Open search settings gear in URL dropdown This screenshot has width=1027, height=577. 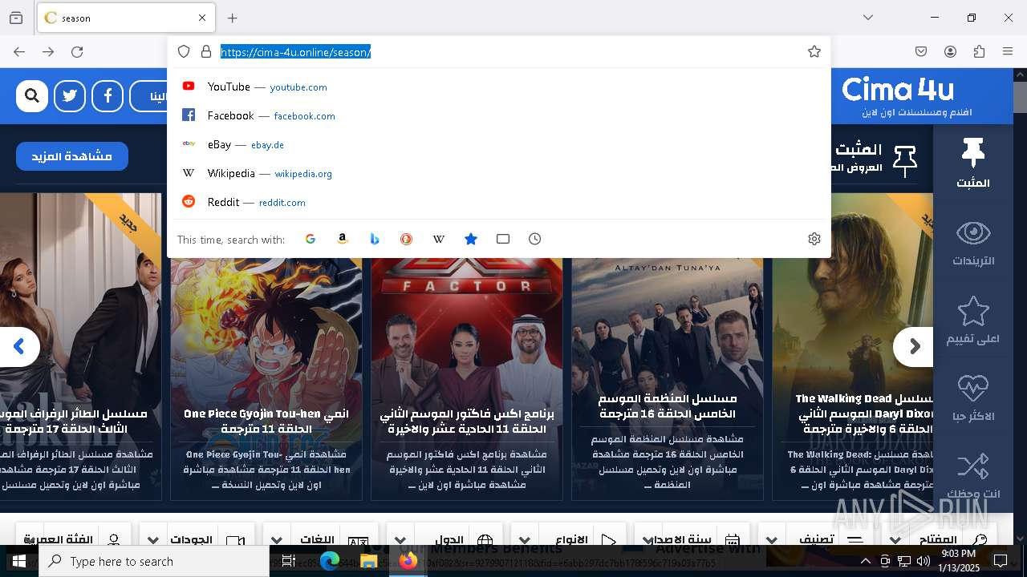(x=814, y=239)
